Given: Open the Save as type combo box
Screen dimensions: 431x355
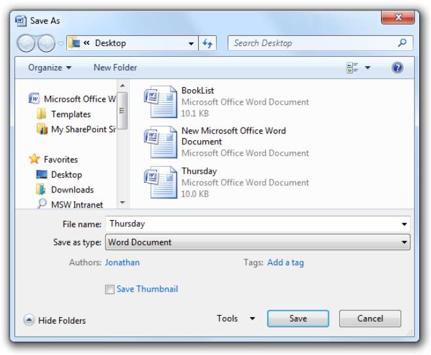Looking at the screenshot, I should (258, 242).
